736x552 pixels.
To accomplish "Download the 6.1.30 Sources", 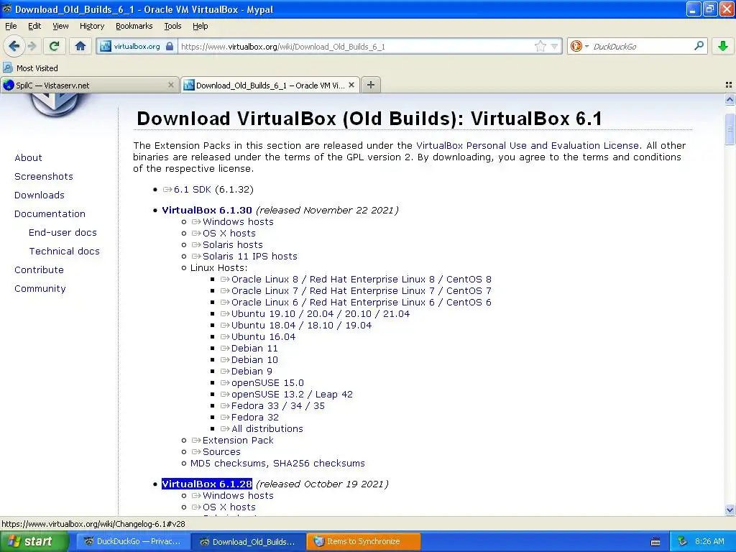I will [221, 452].
